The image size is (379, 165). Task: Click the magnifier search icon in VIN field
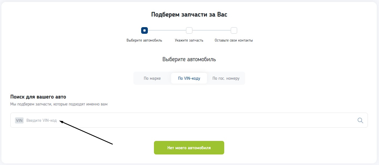pyautogui.click(x=360, y=120)
